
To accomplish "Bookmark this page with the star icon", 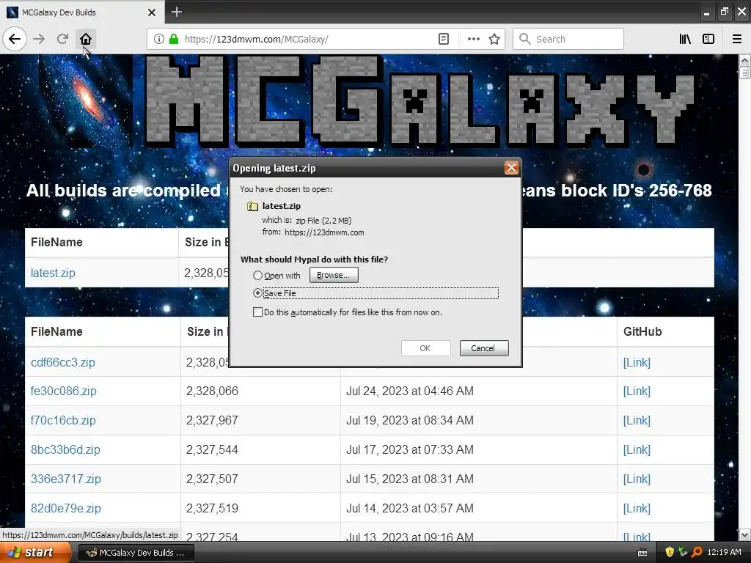I will click(494, 39).
